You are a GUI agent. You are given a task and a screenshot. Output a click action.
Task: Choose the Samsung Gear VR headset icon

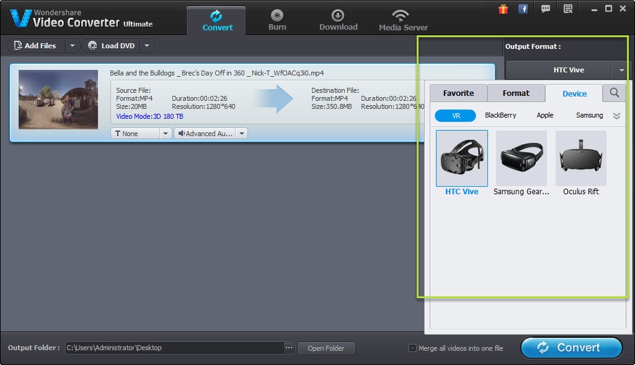pos(521,158)
